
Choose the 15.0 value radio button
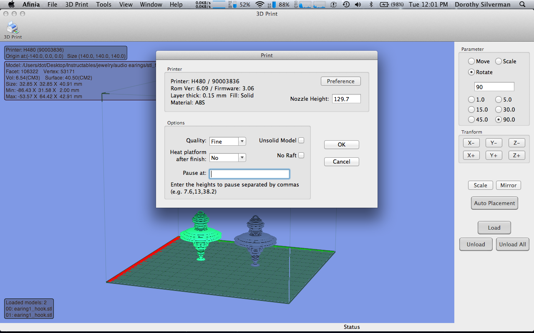click(471, 109)
